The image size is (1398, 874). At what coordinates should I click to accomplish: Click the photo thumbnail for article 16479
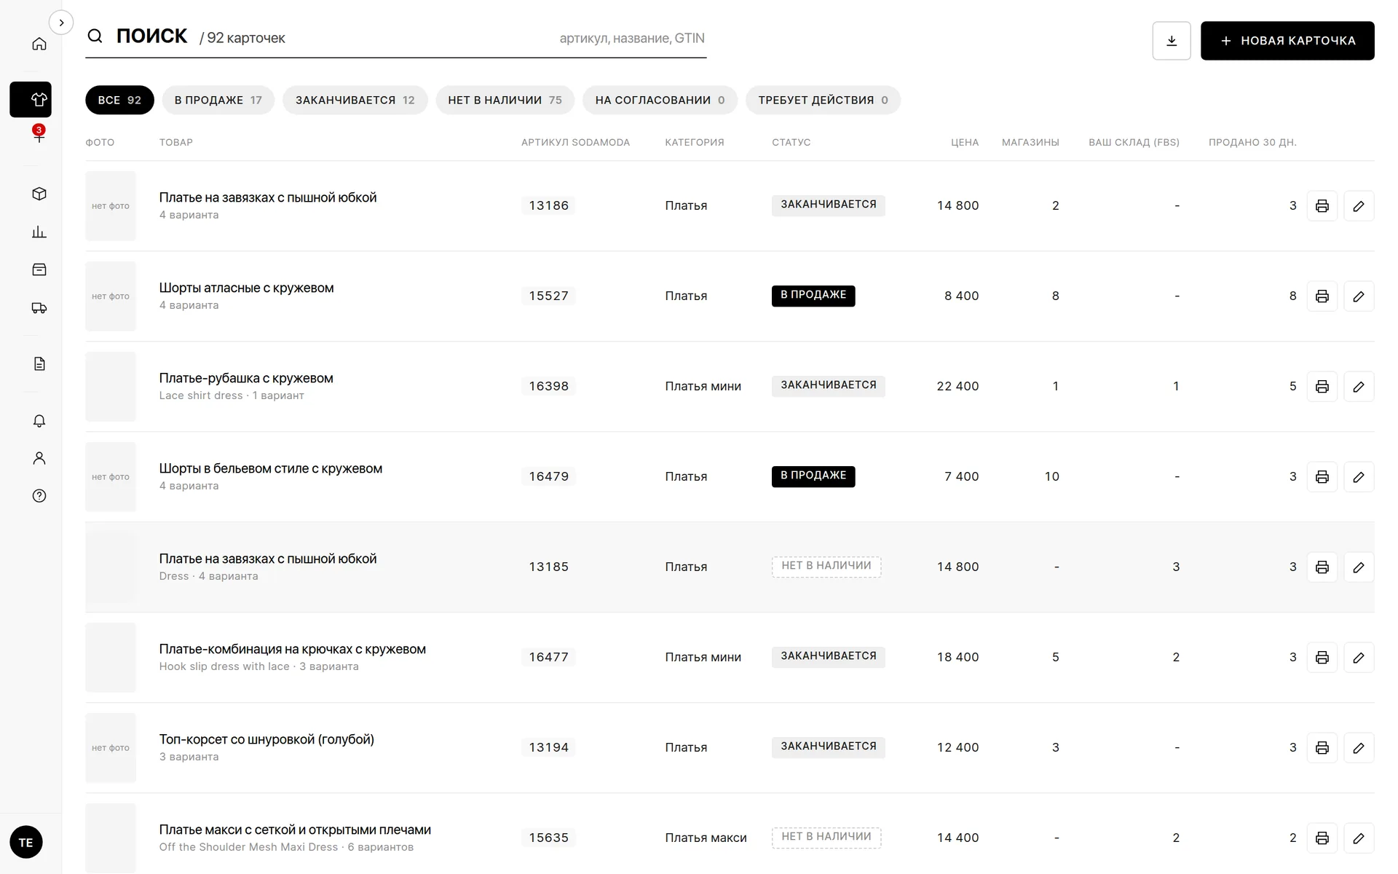pos(111,477)
